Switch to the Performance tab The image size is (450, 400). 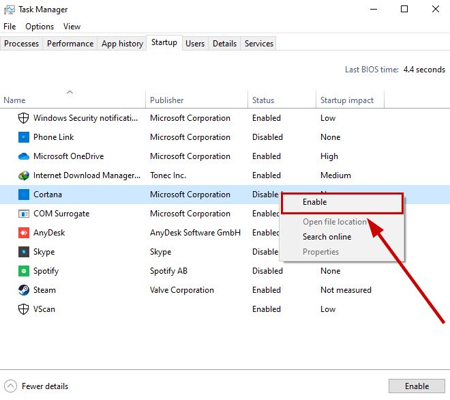(x=70, y=44)
